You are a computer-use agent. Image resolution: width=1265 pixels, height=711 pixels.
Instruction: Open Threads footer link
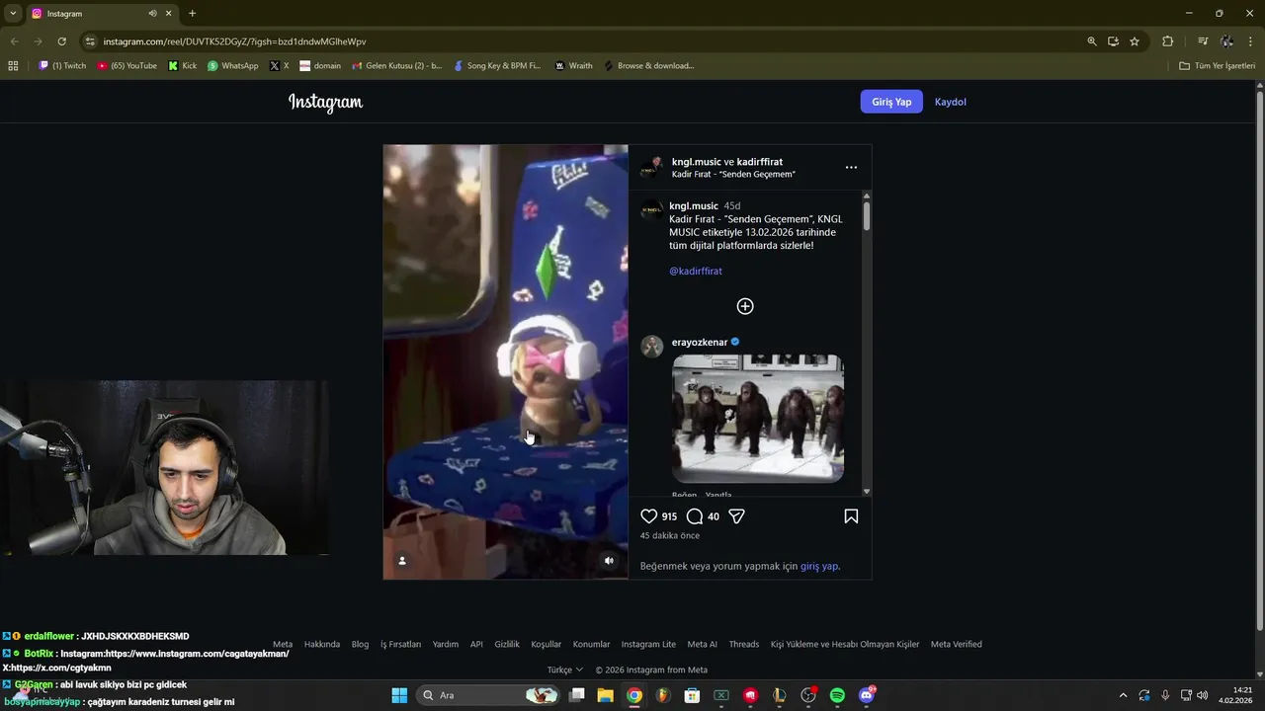[x=744, y=644]
